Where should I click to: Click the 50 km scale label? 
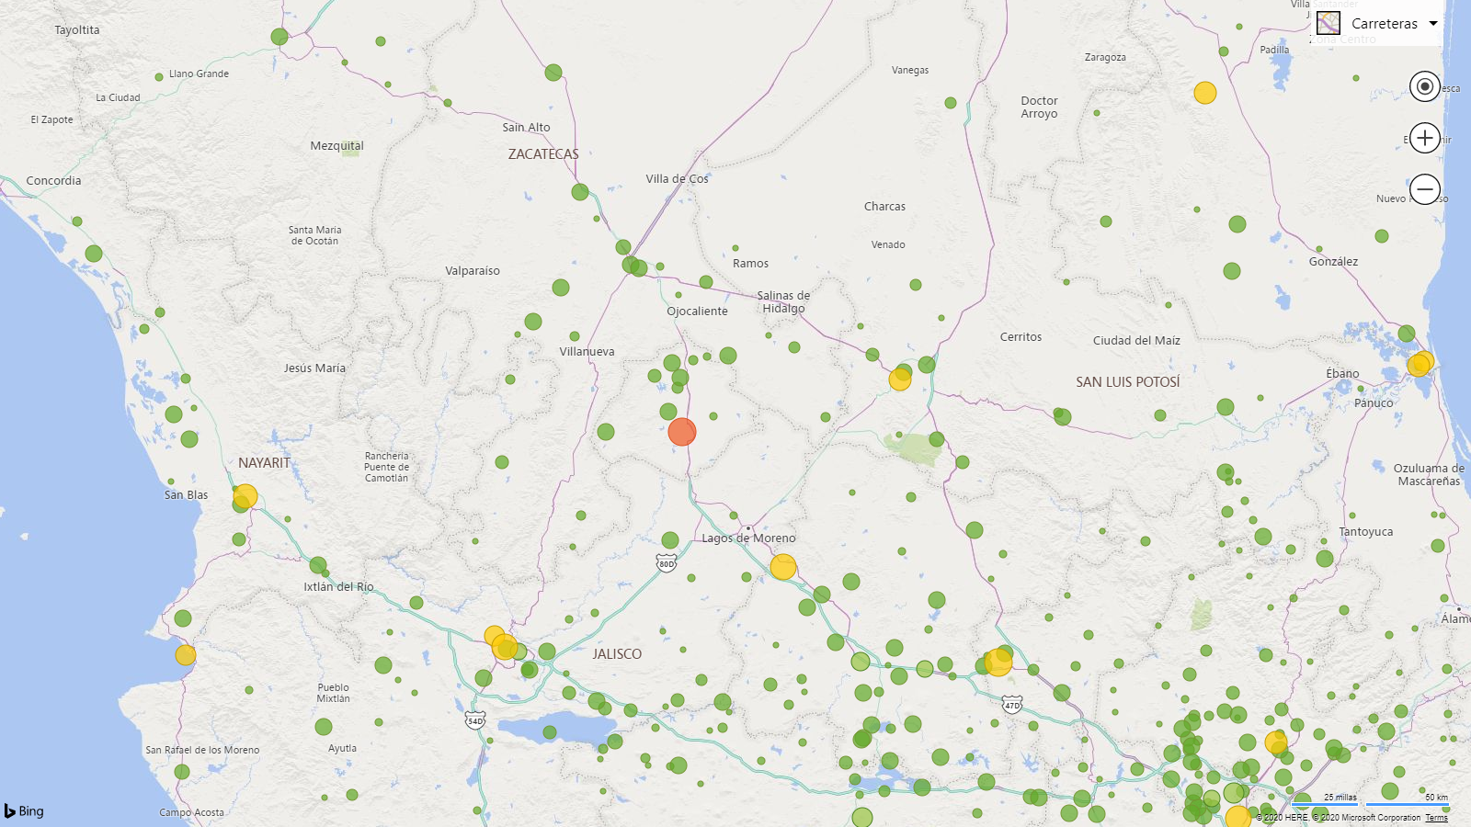click(1437, 798)
